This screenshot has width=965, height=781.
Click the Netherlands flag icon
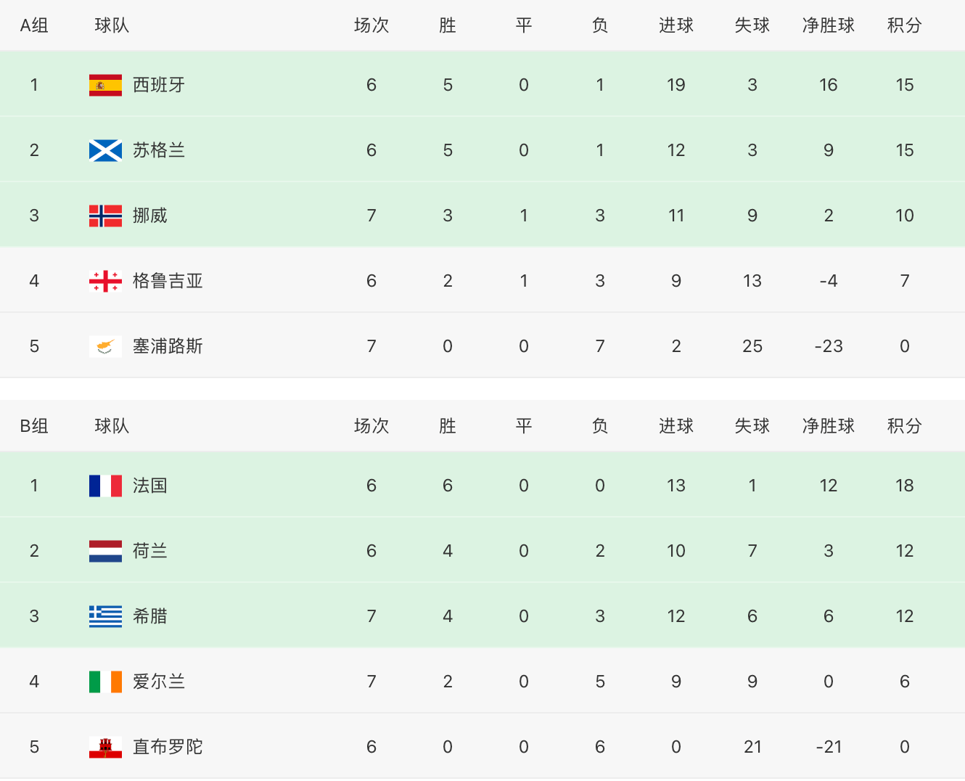(x=105, y=551)
